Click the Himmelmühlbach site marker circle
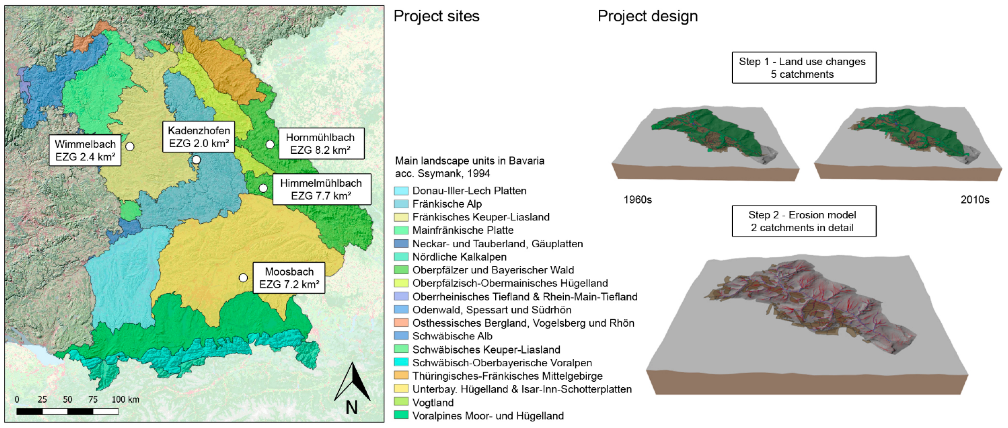 coord(263,189)
